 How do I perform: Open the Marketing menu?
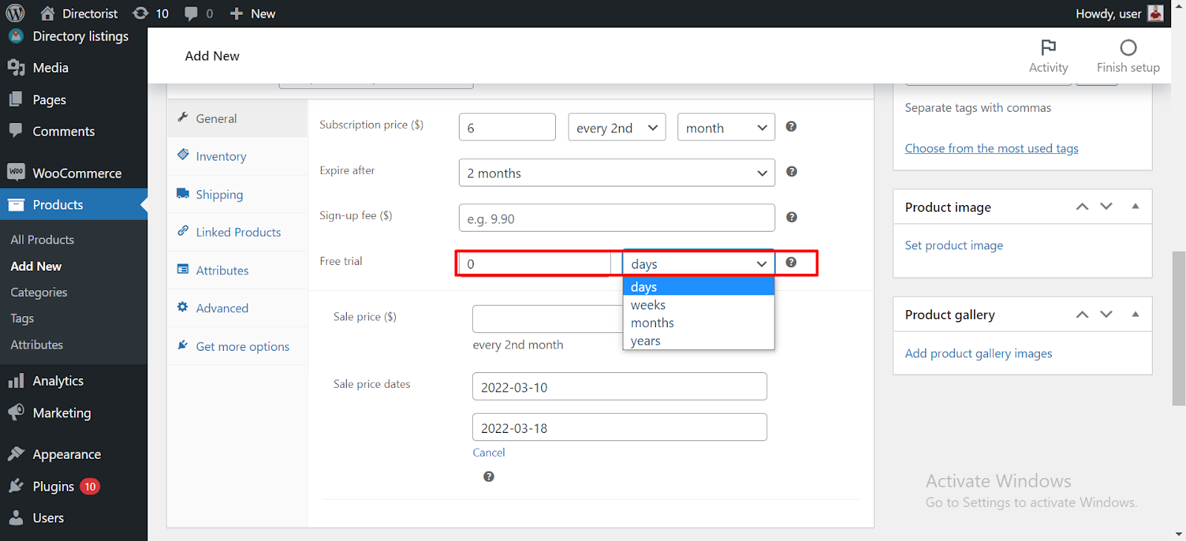73,412
